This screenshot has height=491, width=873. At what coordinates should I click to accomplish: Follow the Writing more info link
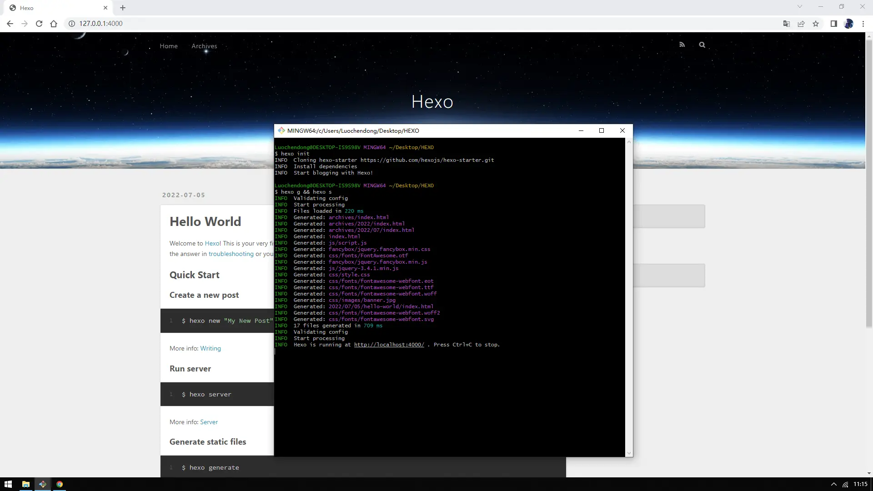[211, 348]
